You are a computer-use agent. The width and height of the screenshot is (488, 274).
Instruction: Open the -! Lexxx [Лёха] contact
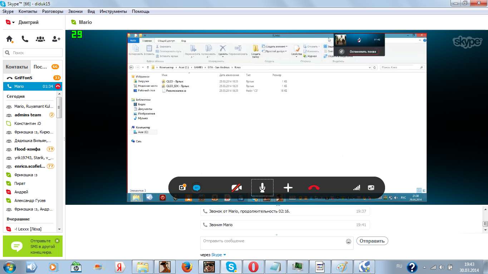[x=30, y=229]
